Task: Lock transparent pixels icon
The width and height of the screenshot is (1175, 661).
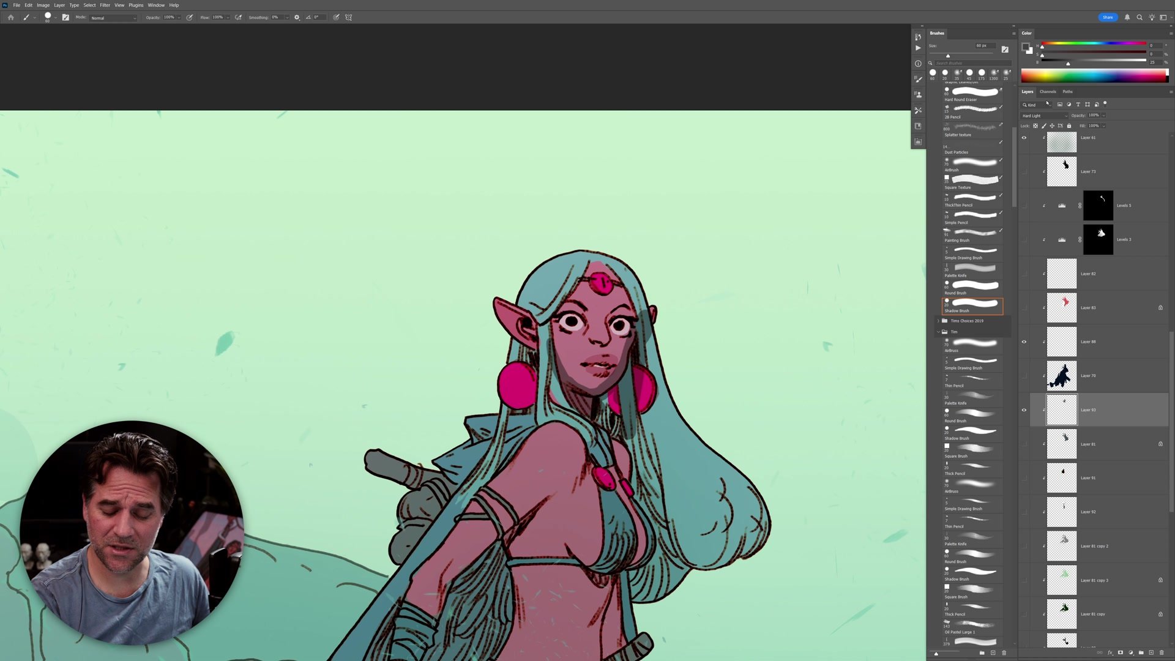Action: pyautogui.click(x=1035, y=126)
